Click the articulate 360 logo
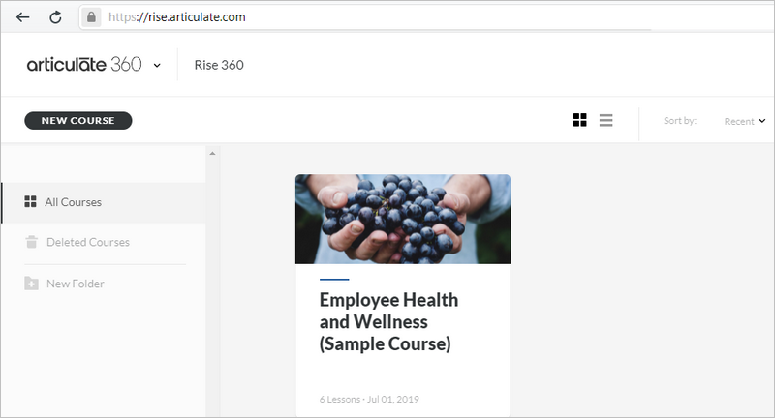 pyautogui.click(x=84, y=64)
